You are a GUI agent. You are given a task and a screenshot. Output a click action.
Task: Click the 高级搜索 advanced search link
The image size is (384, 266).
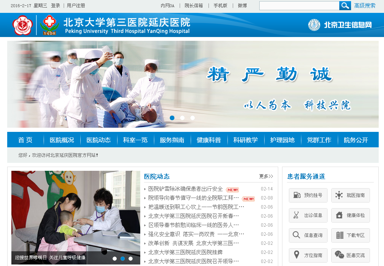tap(365, 6)
